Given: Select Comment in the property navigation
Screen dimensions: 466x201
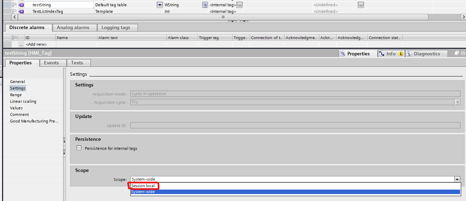Looking at the screenshot, I should 19,115.
